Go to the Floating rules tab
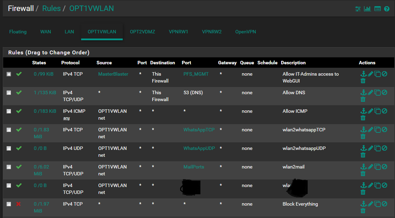Viewport: 395px width, 218px height. point(18,32)
